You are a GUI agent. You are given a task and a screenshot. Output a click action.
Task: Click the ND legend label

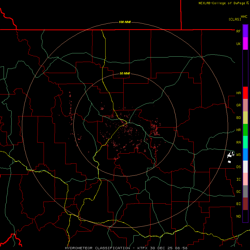(x=238, y=216)
